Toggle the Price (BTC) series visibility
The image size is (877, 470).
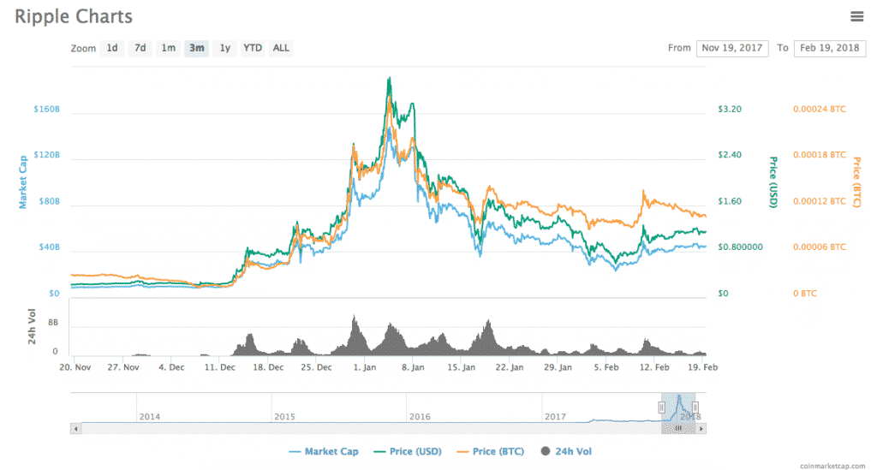492,451
